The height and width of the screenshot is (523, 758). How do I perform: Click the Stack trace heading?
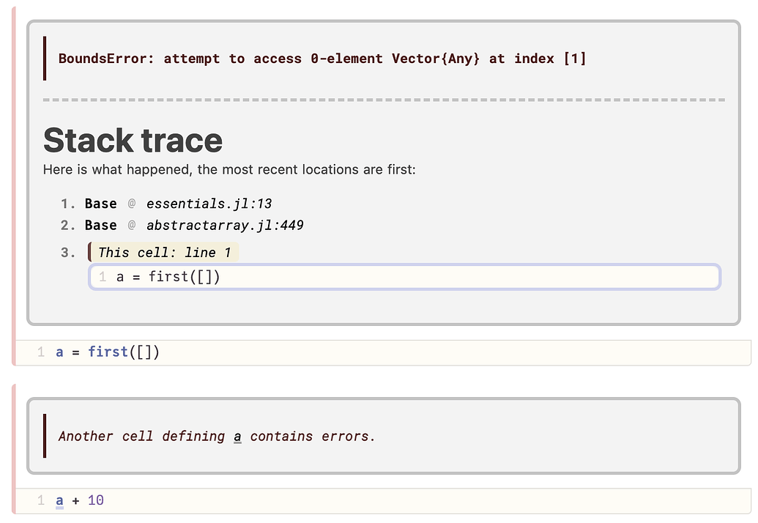click(x=133, y=140)
